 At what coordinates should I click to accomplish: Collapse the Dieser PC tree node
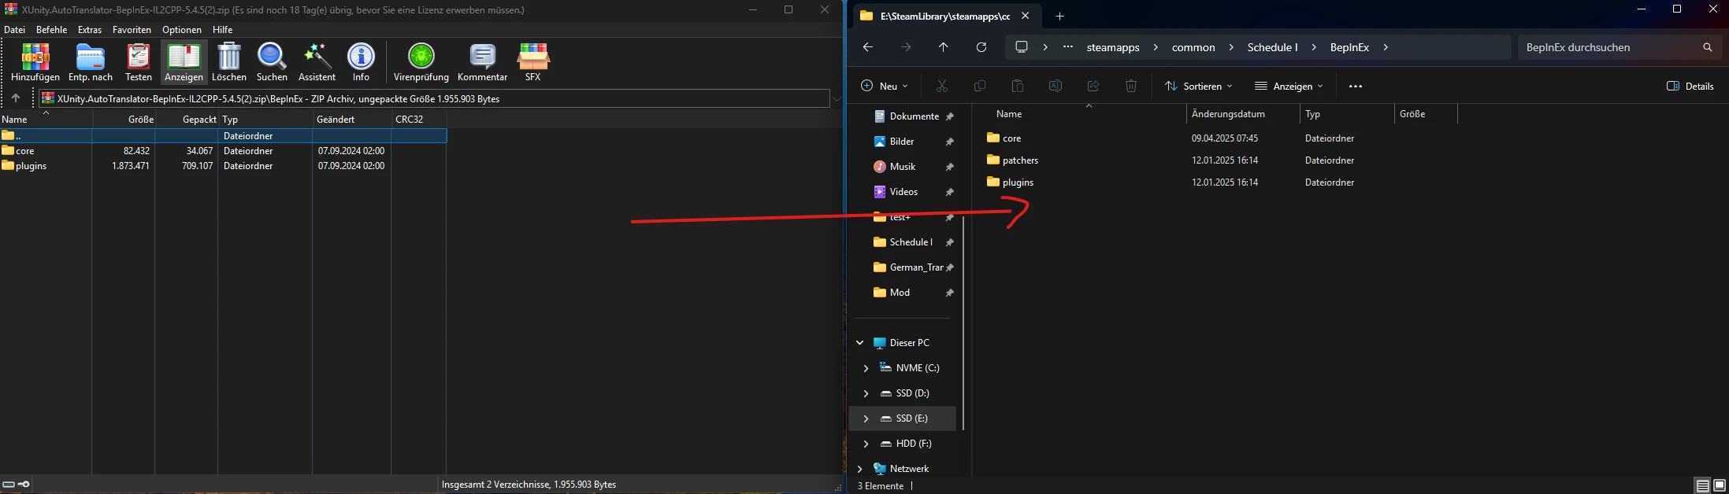coord(859,343)
